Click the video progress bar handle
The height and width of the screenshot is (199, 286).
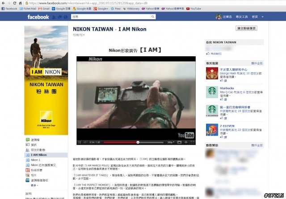pos(138,142)
